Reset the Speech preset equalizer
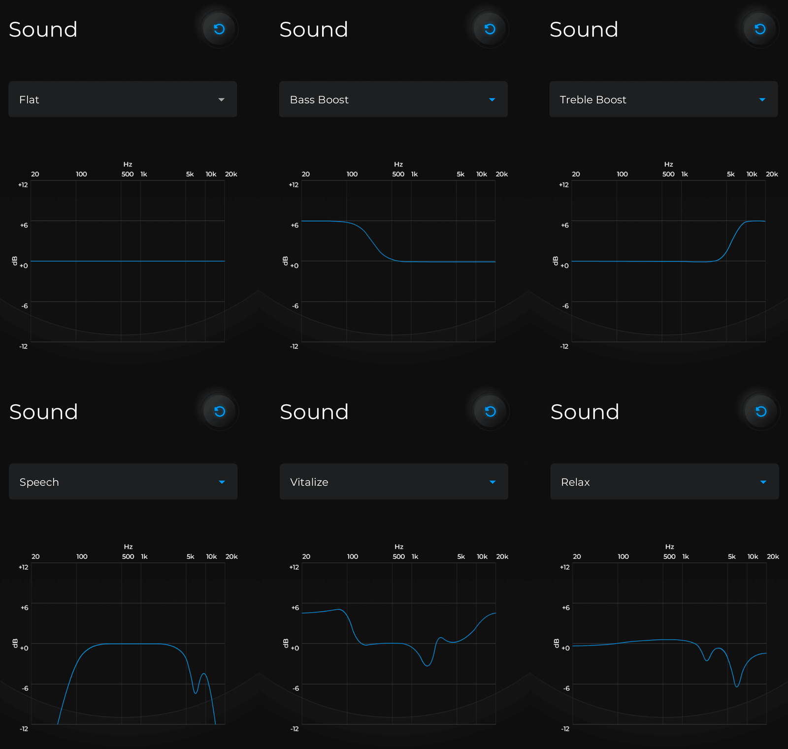 220,412
